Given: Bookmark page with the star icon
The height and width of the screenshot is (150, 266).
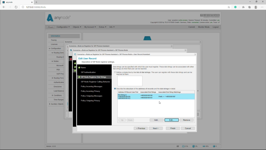Looking at the screenshot, I should click(229, 7).
